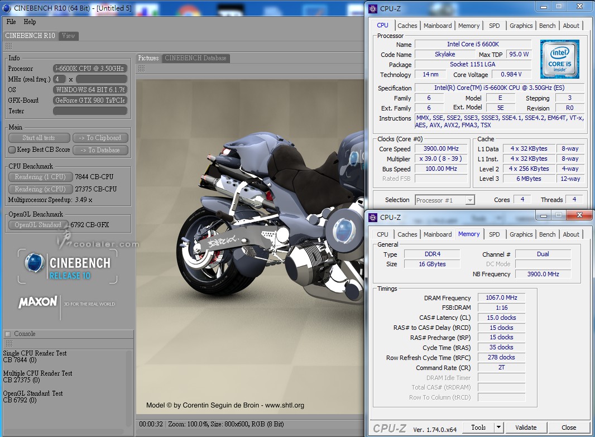Click the CINEBENCH globe icon in the title bar
The image size is (595, 437).
point(7,8)
